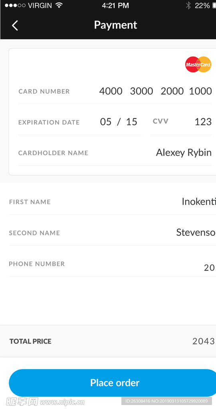Select the First Name field
Screen dimensions: 216x409
pyautogui.click(x=113, y=202)
